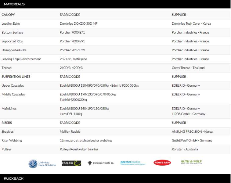Select '12mm zero stretch polyester webbing' cell
The height and width of the screenshot is (183, 231).
pos(86,140)
